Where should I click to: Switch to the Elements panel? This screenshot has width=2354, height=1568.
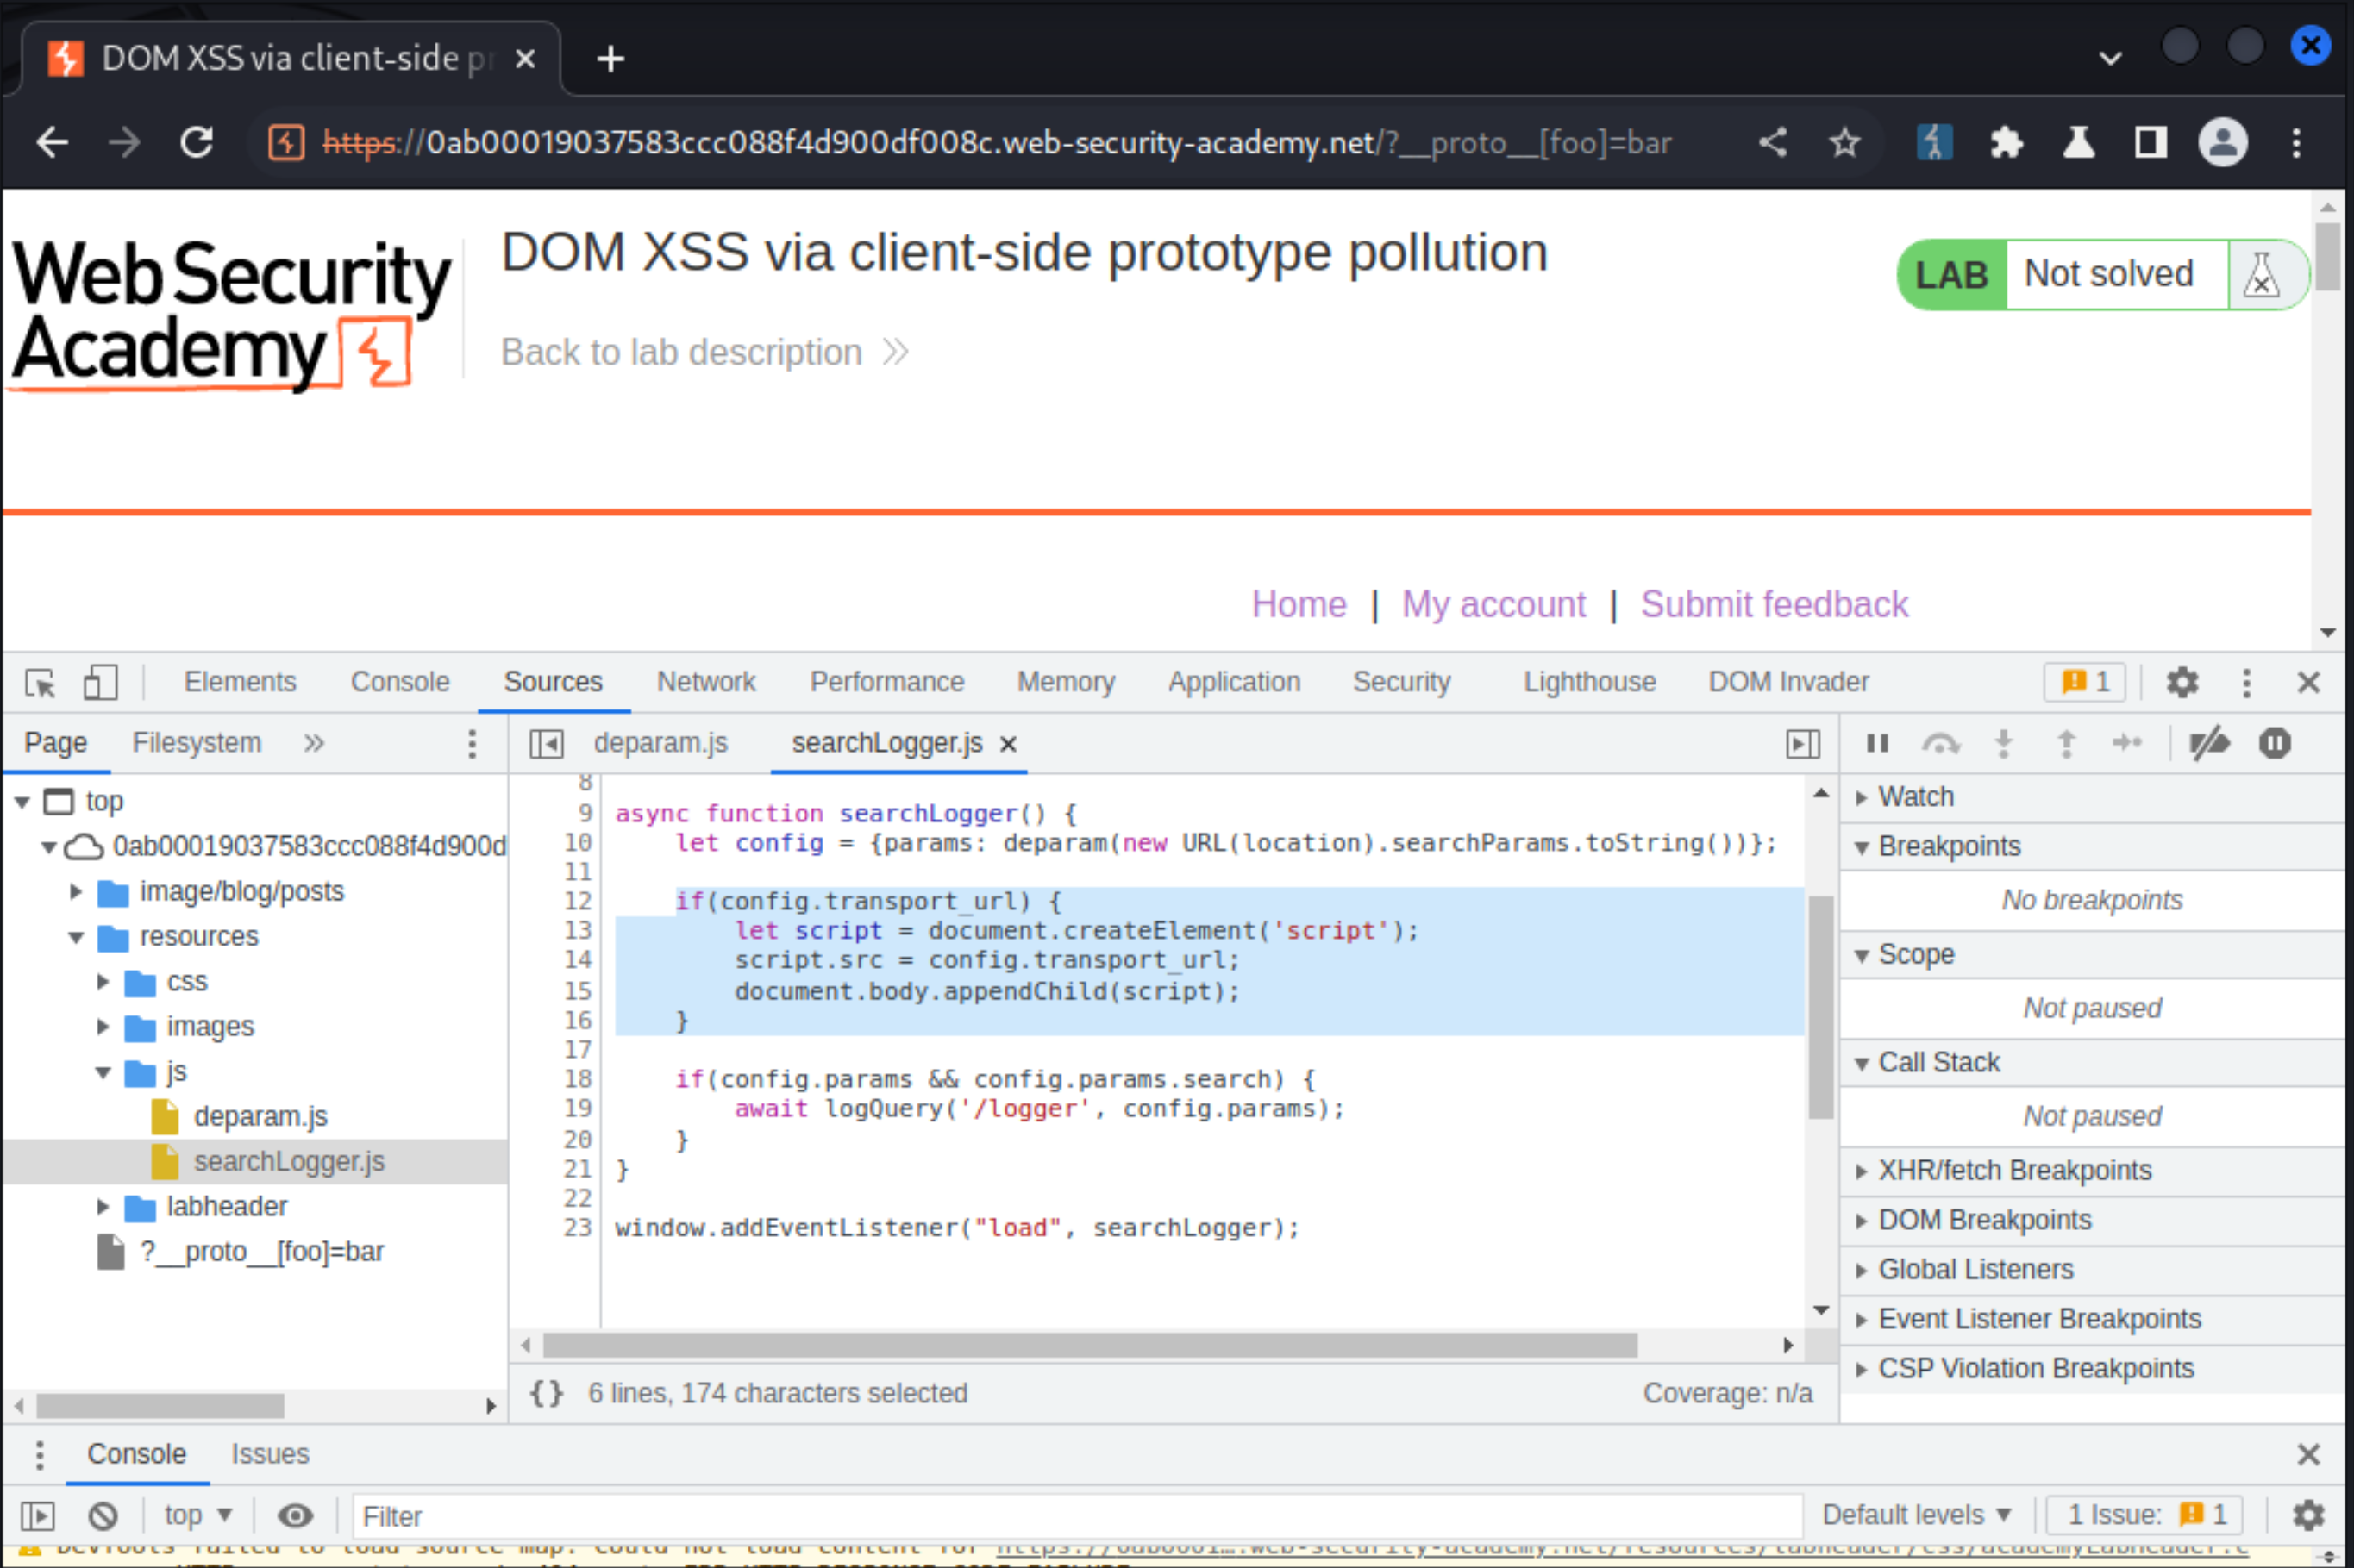pyautogui.click(x=240, y=683)
